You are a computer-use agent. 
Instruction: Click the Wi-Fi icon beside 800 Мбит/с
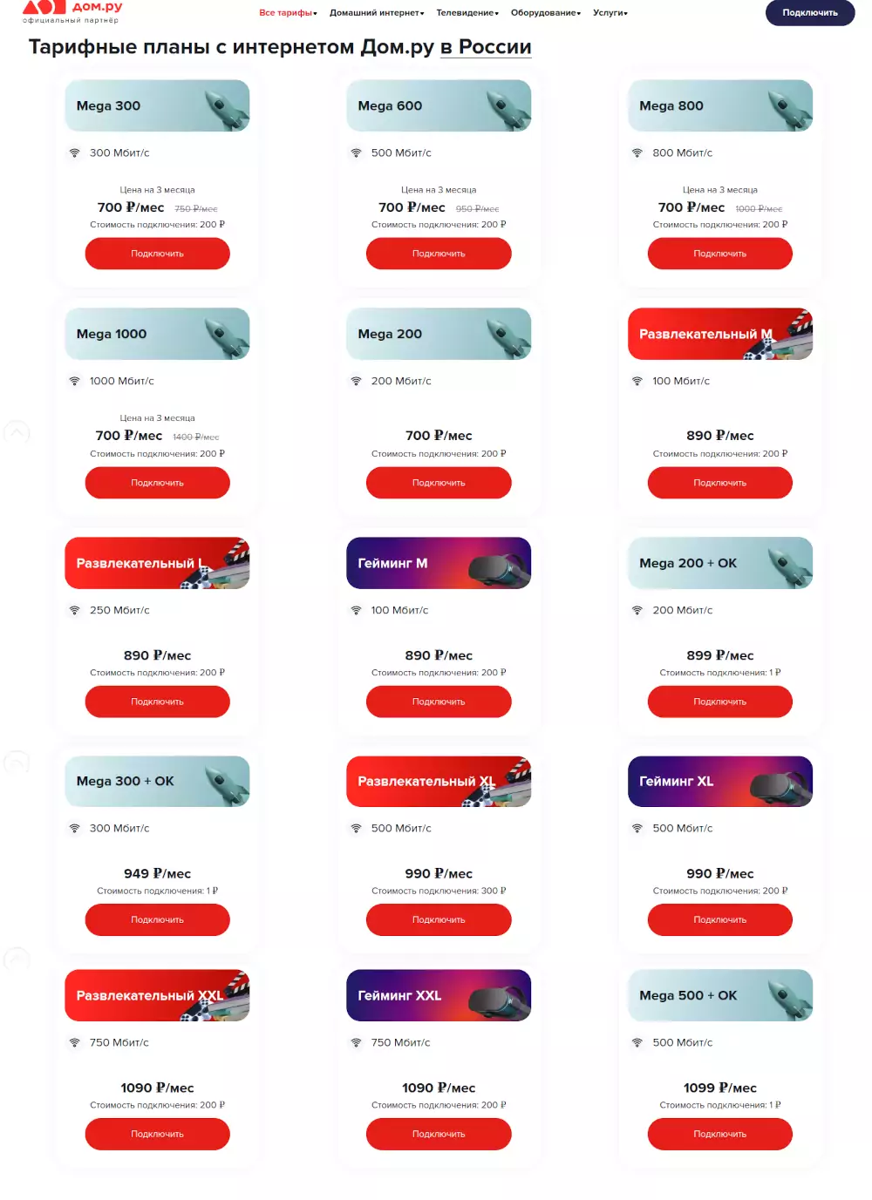coord(637,153)
